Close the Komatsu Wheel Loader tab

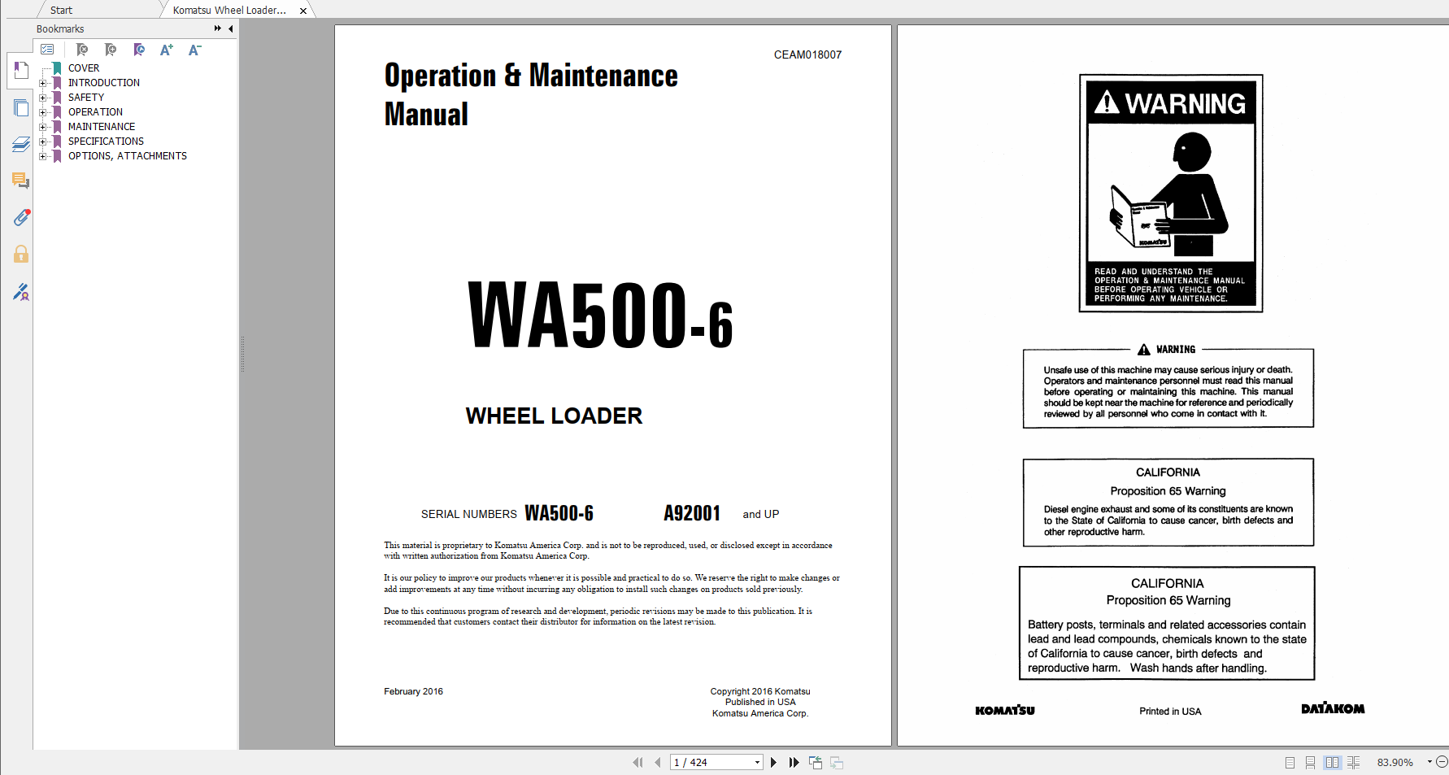tap(303, 11)
